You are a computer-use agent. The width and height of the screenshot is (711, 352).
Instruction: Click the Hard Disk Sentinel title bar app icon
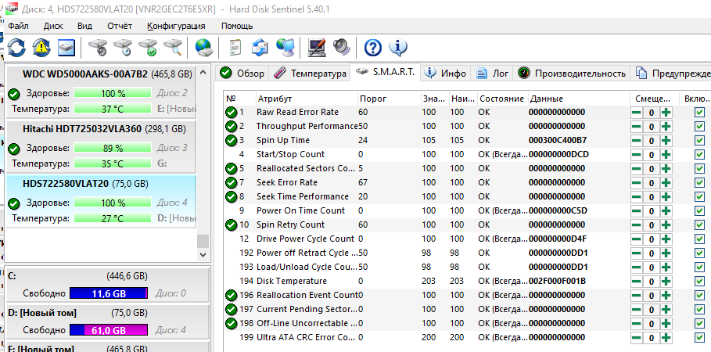[12, 8]
